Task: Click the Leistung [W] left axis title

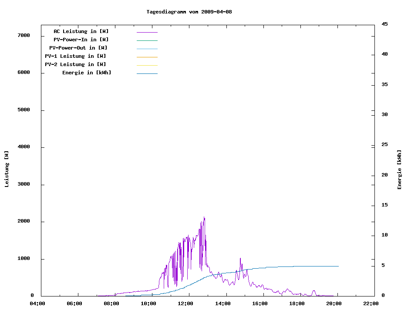Action: click(x=7, y=169)
